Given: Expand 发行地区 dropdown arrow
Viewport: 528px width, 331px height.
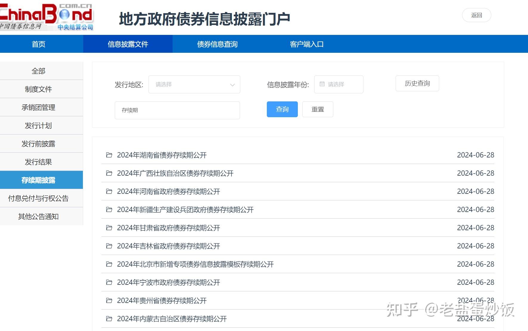Looking at the screenshot, I should click(233, 85).
